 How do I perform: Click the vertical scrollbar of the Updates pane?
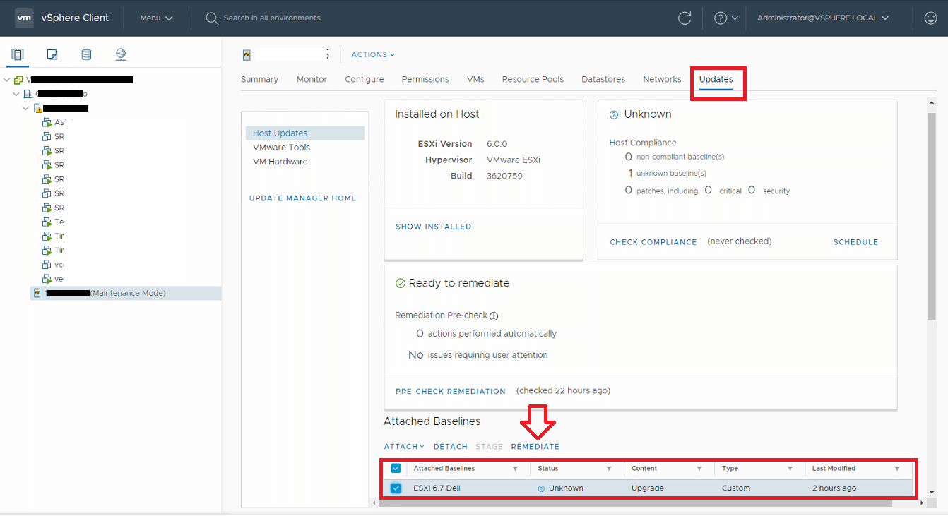click(932, 215)
